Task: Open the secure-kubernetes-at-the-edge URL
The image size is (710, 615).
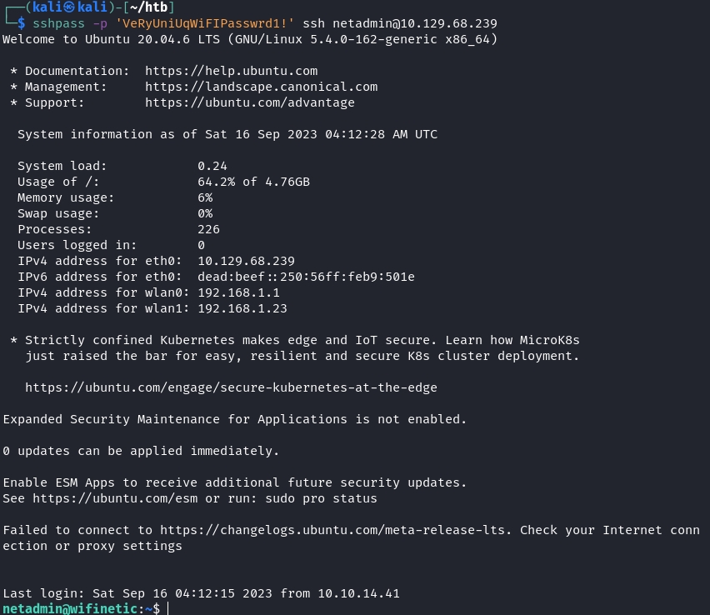Action: 231,387
